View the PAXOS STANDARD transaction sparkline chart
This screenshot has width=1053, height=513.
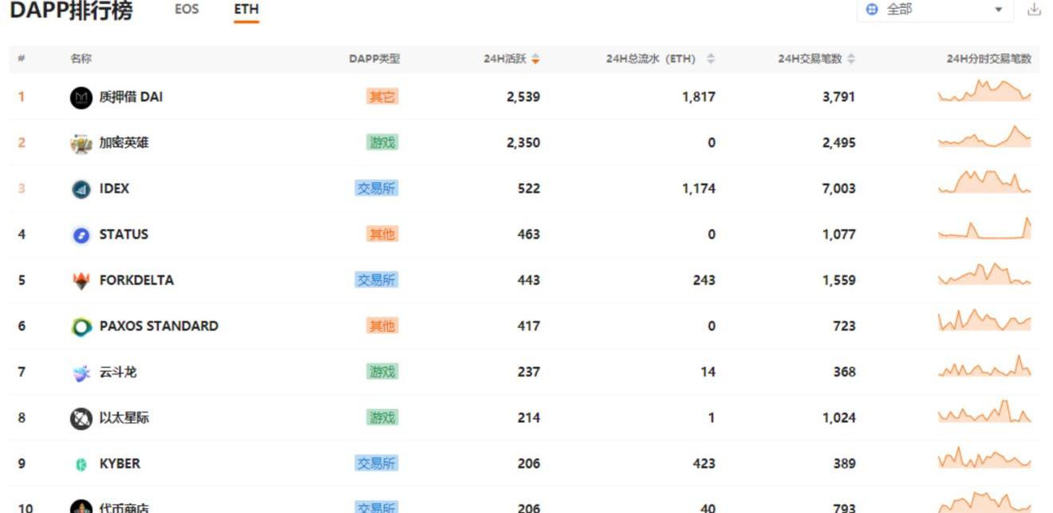pos(984,320)
